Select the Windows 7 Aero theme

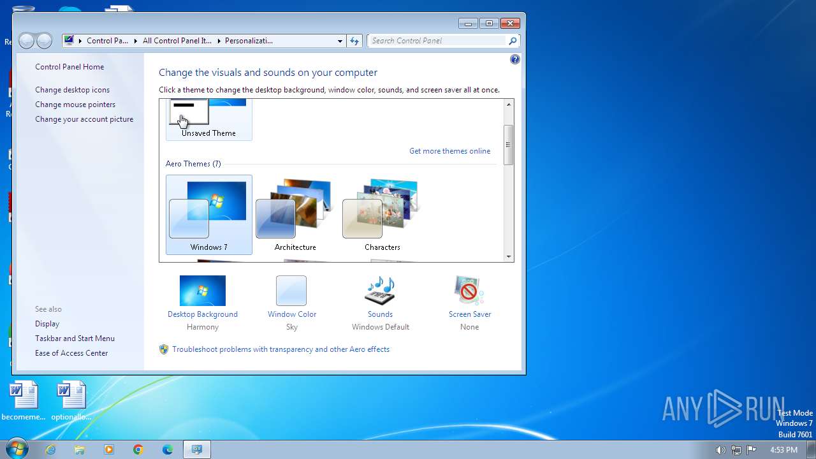pos(209,215)
